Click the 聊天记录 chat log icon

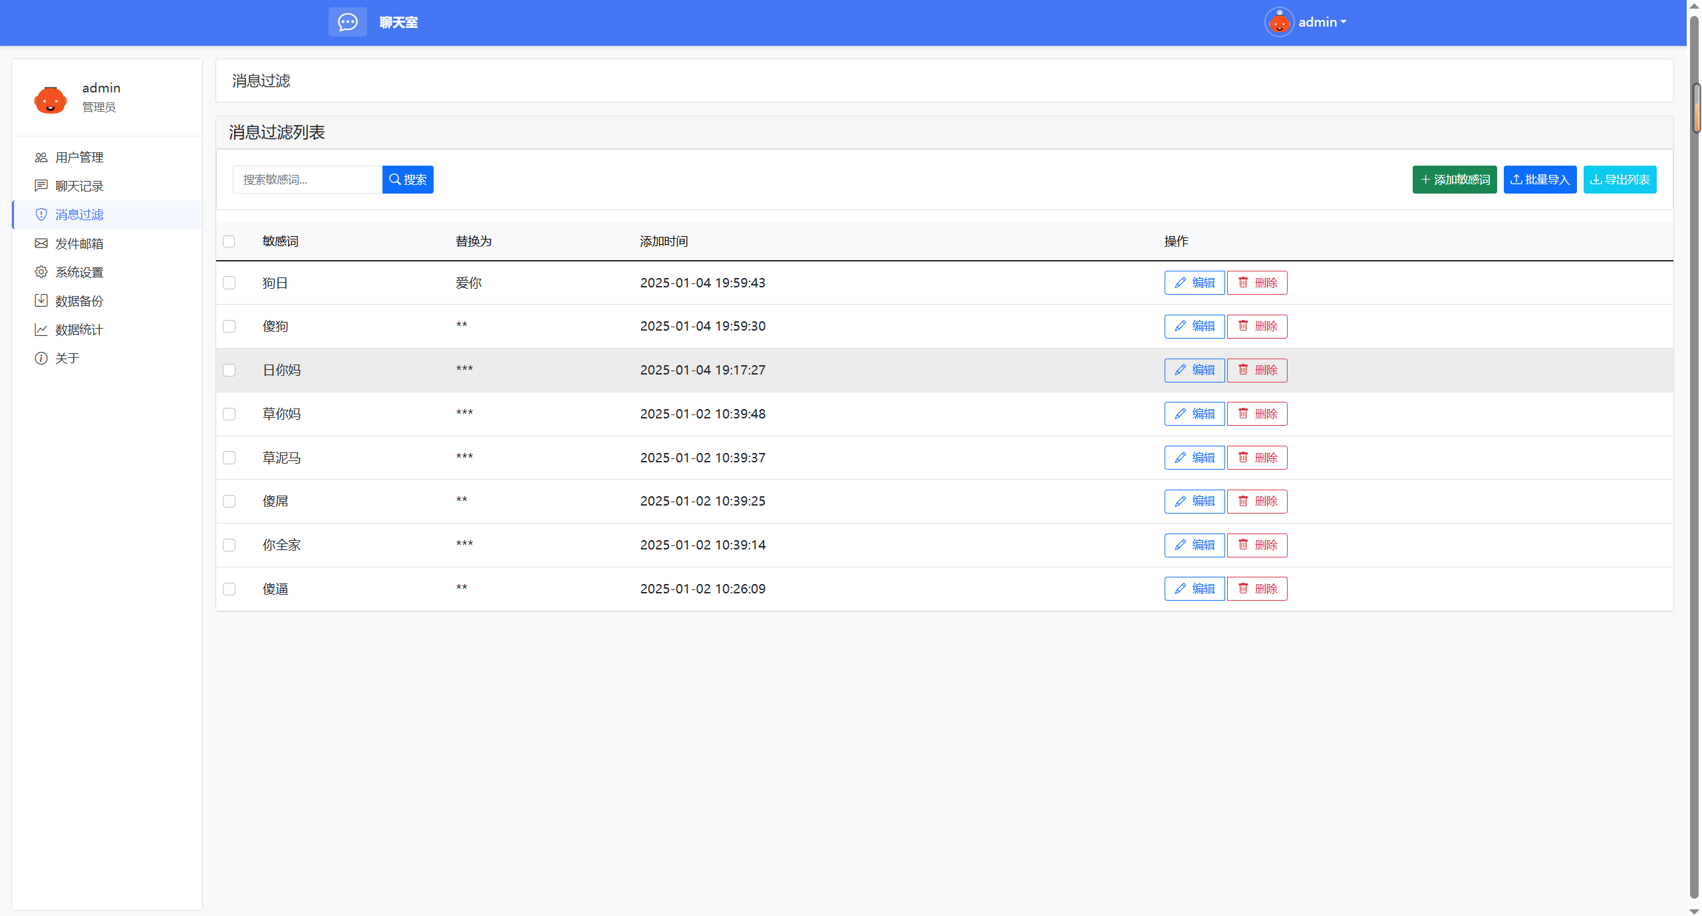41,186
